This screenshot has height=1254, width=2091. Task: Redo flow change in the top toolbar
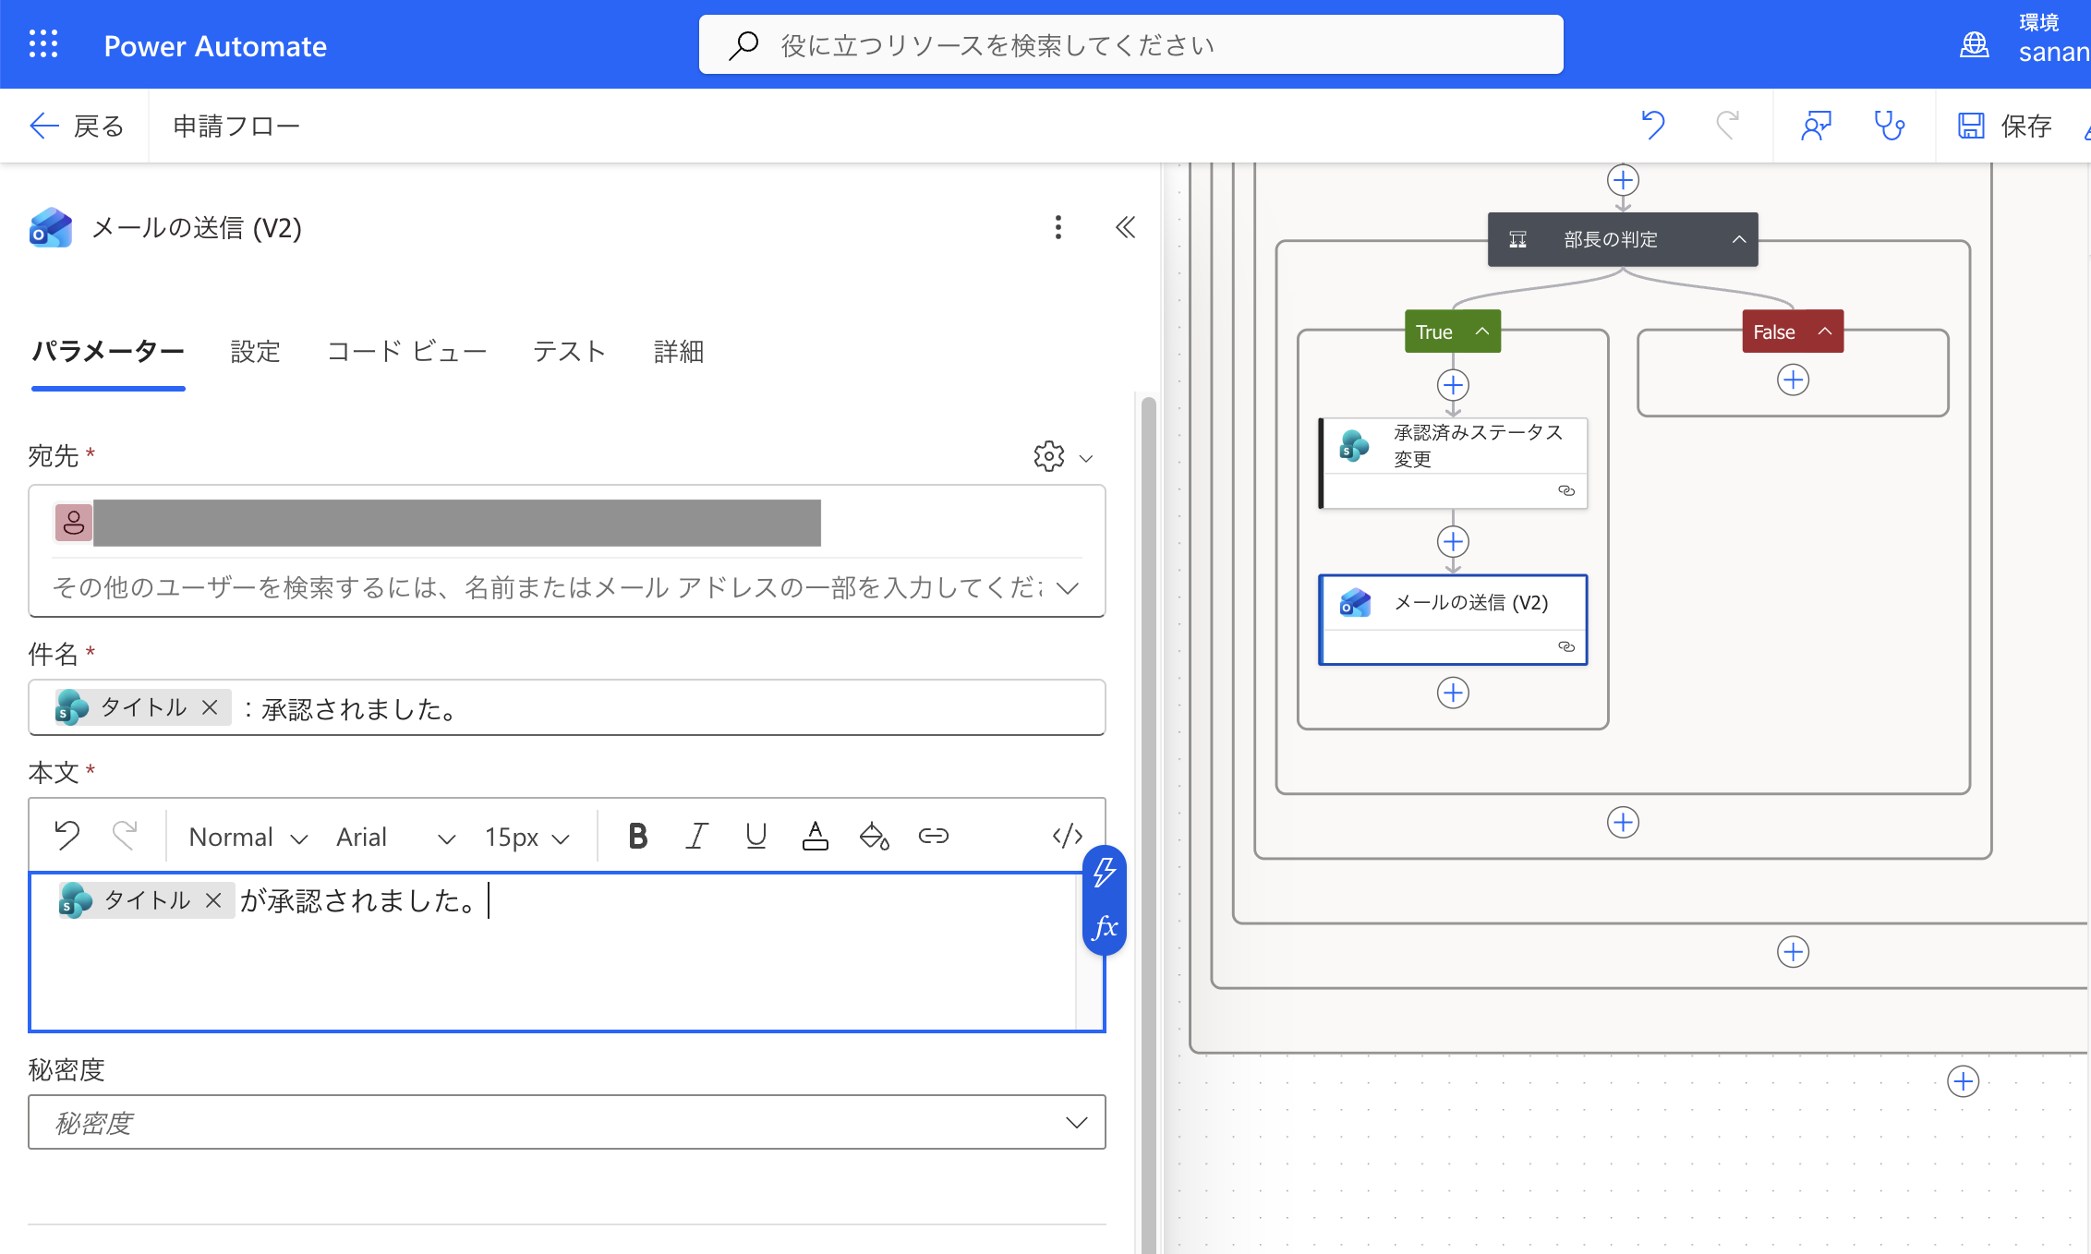pos(1727,126)
